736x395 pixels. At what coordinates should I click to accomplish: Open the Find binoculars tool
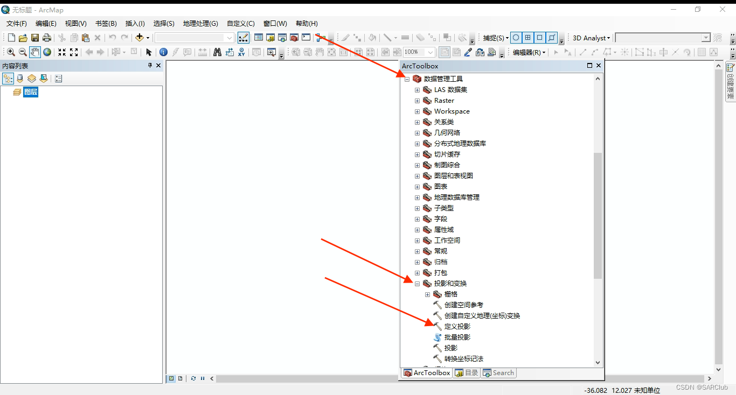click(216, 52)
